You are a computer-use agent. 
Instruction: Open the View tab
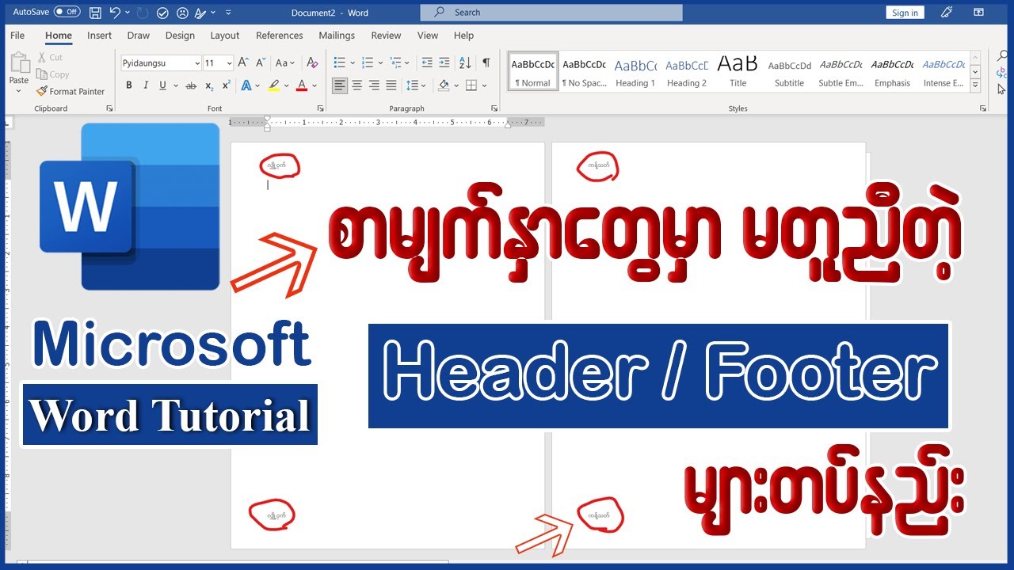[x=428, y=36]
